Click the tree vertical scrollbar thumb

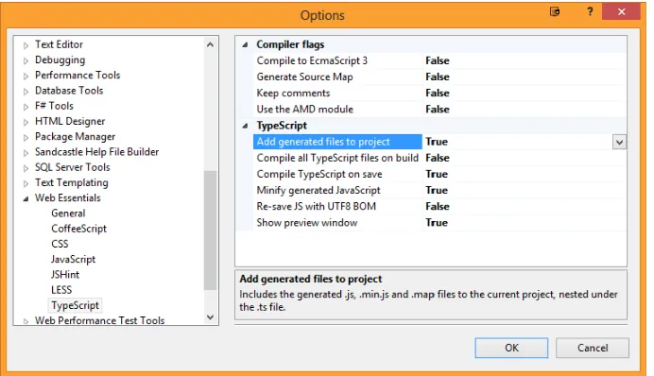click(210, 230)
